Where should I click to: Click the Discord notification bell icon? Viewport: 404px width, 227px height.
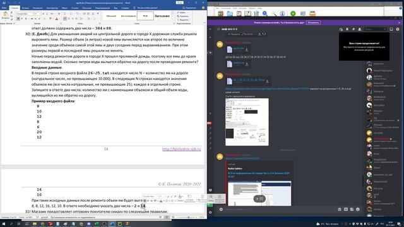click(347, 30)
